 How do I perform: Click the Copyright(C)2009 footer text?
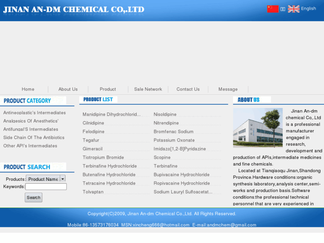pos(162,214)
